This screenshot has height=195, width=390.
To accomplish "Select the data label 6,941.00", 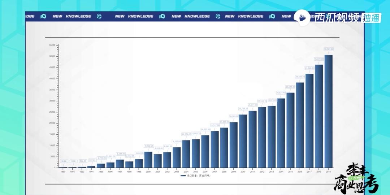I will point(168,146).
